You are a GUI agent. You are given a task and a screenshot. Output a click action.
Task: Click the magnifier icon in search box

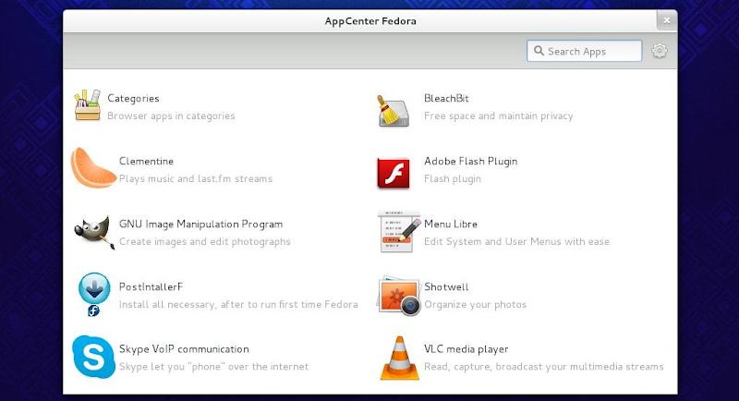click(x=539, y=51)
